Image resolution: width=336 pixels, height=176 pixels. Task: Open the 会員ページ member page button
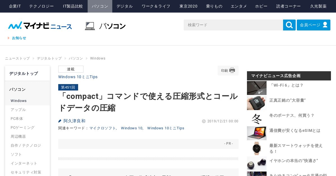coord(314,25)
